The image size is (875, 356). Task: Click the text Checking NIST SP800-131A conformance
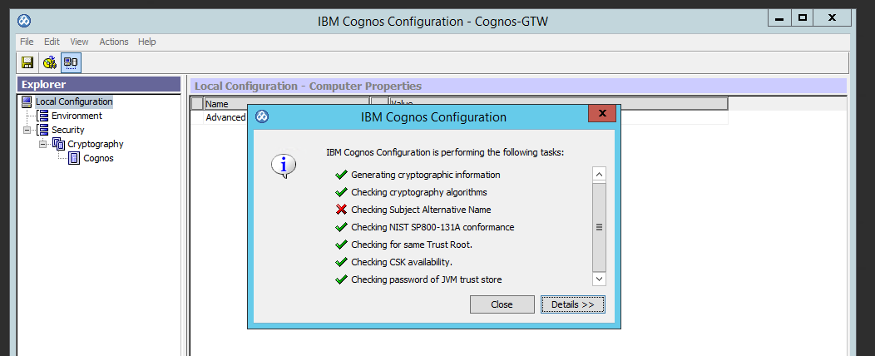(433, 227)
